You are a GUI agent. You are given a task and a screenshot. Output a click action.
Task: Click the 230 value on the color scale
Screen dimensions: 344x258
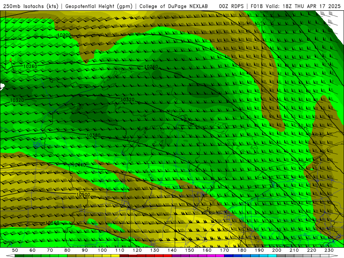329,250
